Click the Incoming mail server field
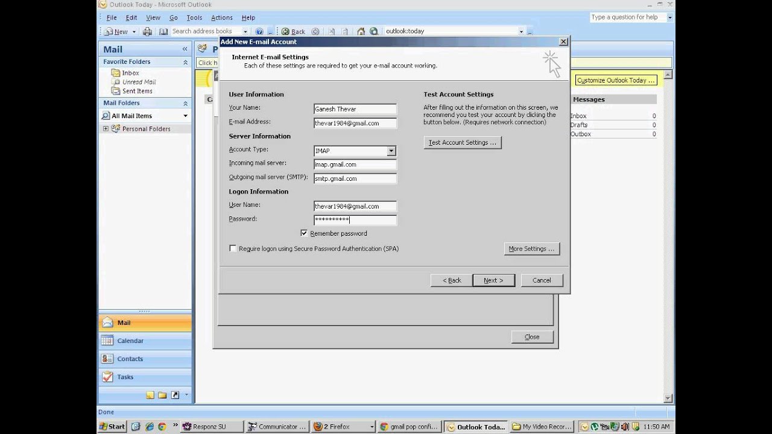 point(355,165)
